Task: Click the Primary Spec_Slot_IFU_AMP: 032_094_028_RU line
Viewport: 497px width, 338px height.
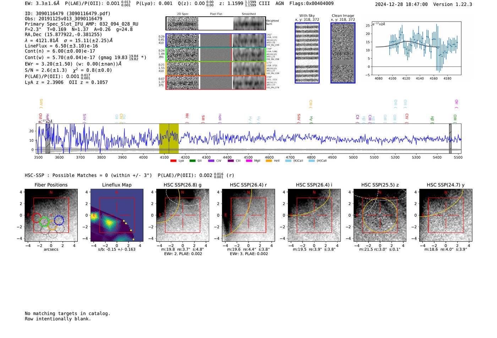Action: (82, 24)
